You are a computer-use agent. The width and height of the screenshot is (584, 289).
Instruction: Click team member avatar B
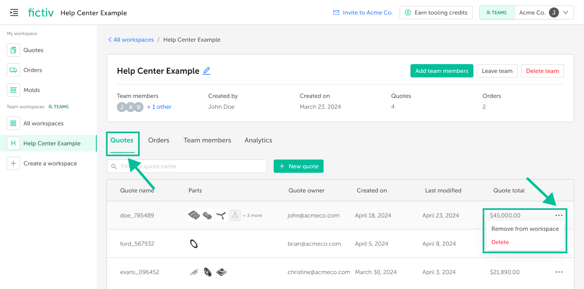click(139, 107)
